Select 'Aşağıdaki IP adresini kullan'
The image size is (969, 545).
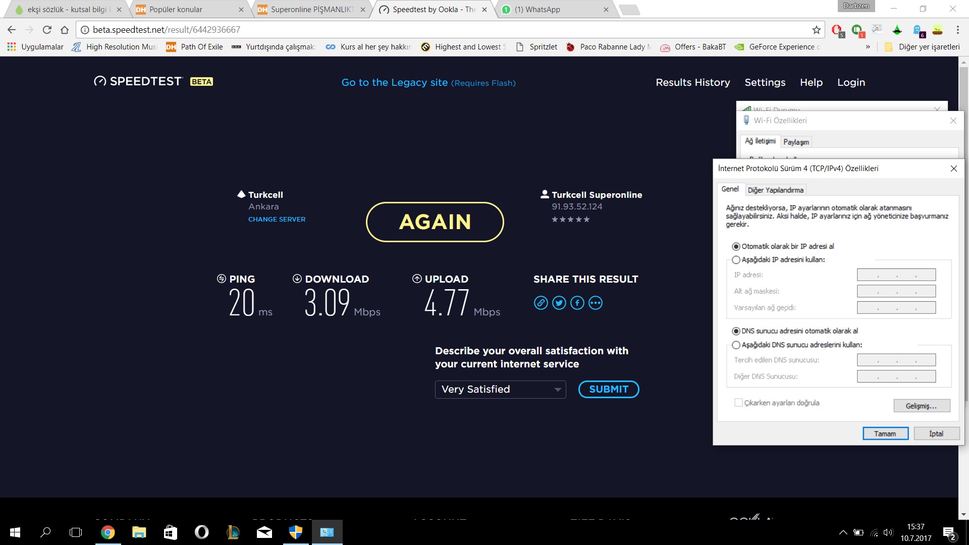pyautogui.click(x=778, y=260)
